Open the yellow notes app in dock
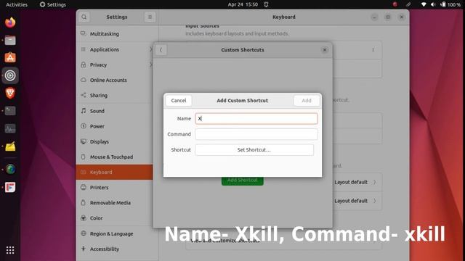Viewport: 465px width, 261px height. click(x=10, y=146)
